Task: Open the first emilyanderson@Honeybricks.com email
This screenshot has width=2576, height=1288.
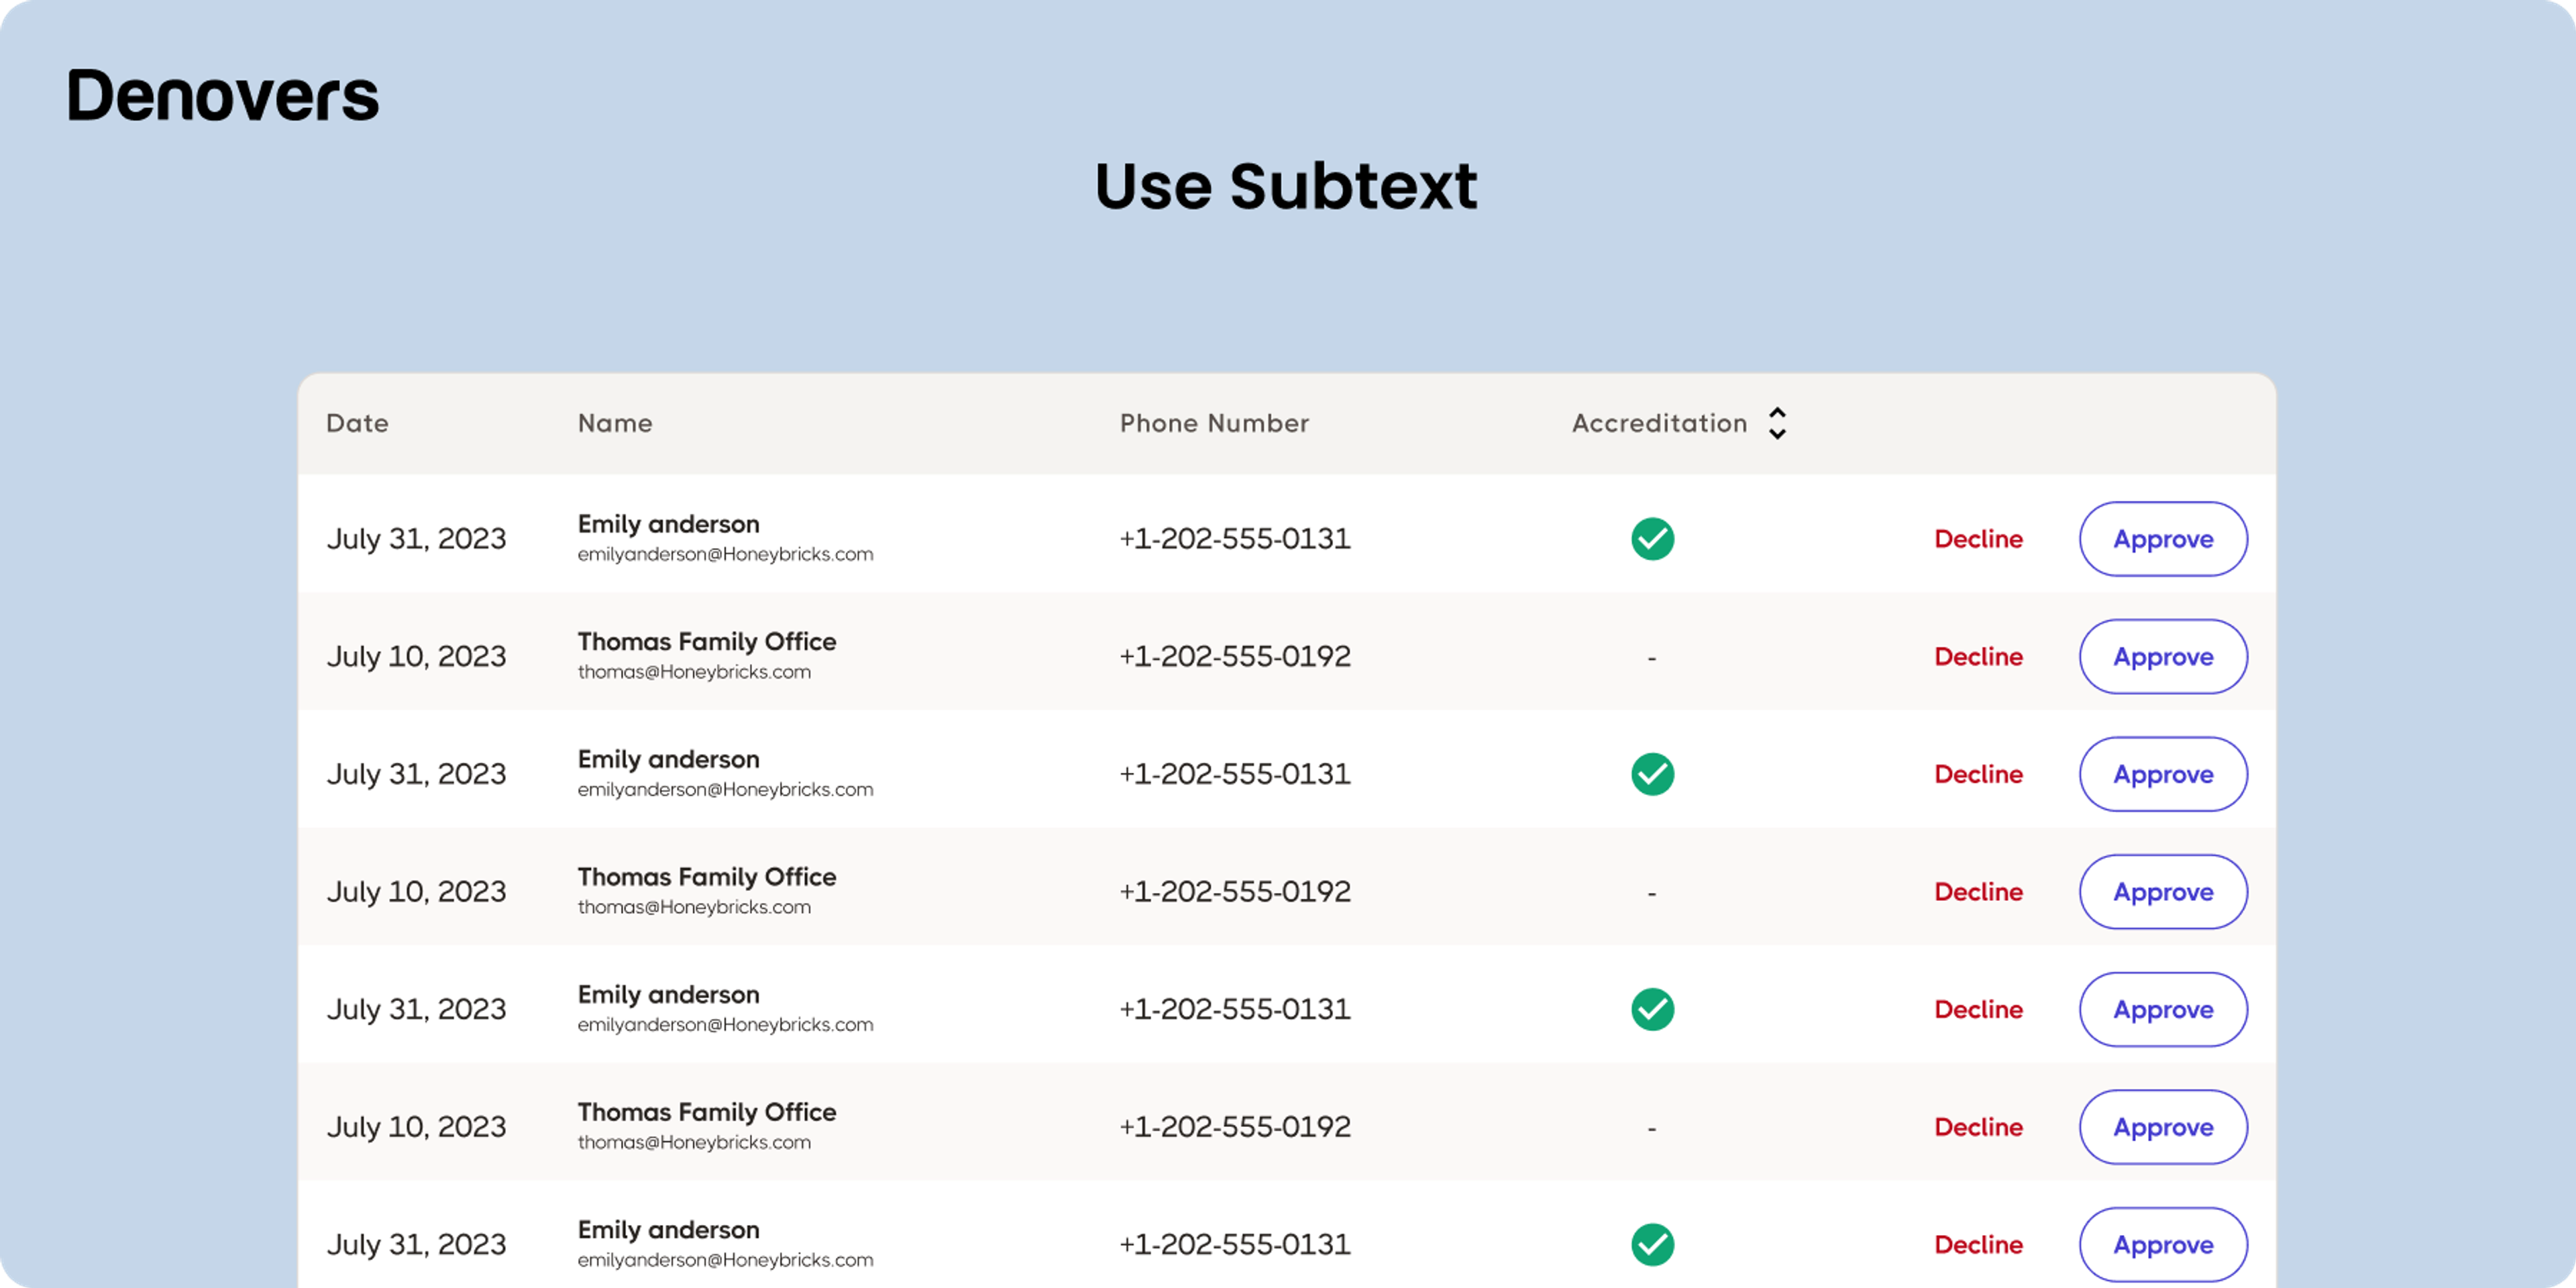Action: pyautogui.click(x=725, y=554)
